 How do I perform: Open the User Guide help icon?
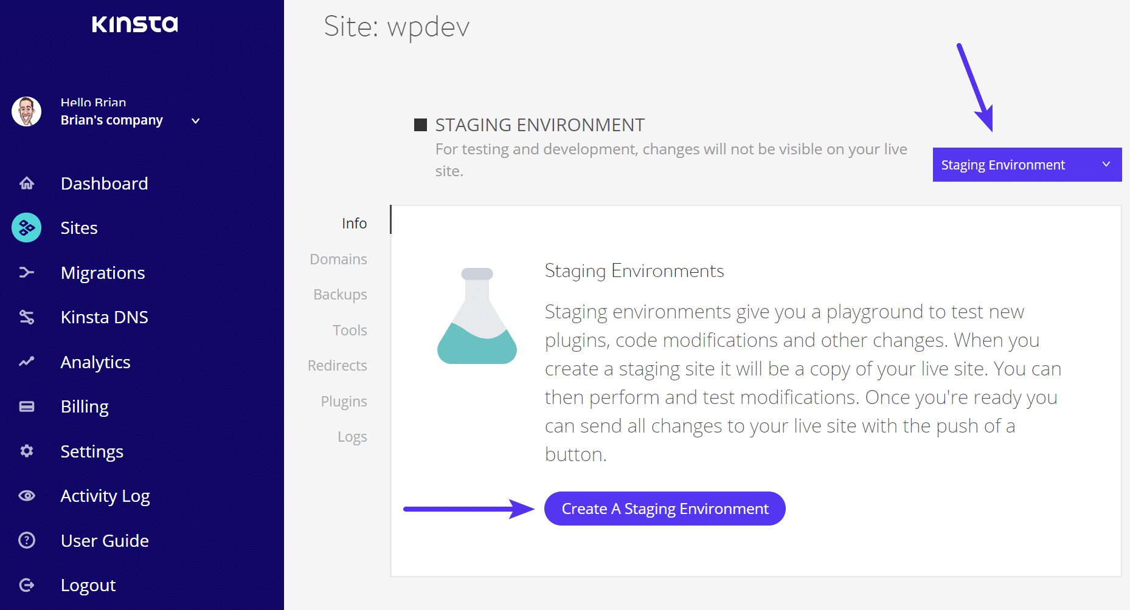27,540
